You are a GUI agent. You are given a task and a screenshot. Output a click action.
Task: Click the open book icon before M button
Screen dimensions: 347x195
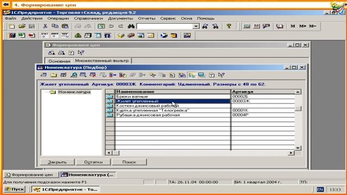pos(280,27)
